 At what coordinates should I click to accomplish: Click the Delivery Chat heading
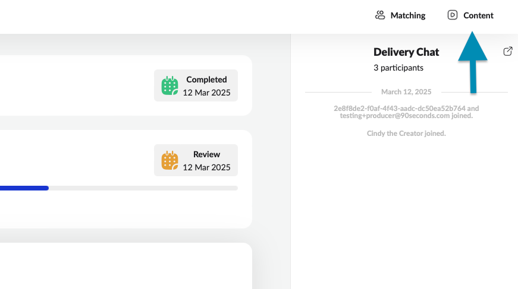[x=406, y=52]
